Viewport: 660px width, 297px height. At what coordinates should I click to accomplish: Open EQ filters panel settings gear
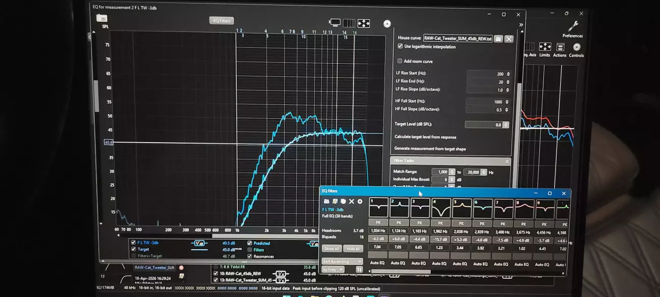360,202
